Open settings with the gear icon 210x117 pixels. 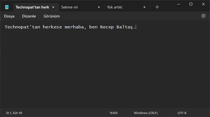(203, 16)
